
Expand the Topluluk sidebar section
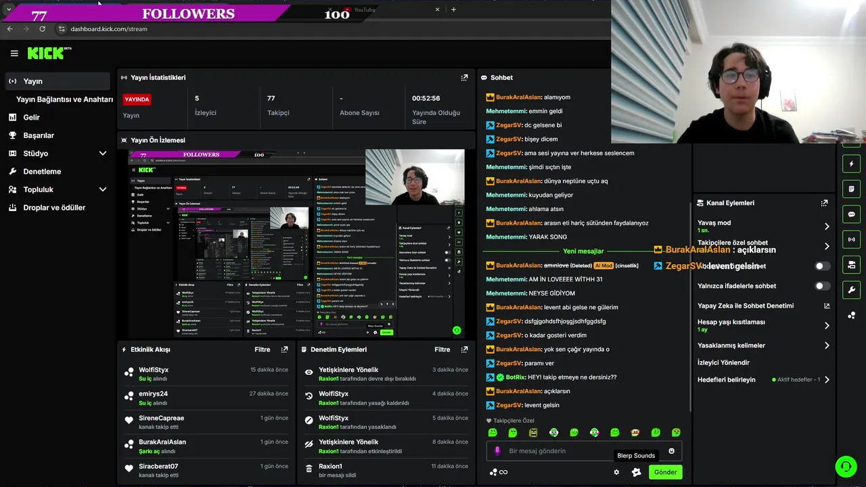click(x=103, y=189)
